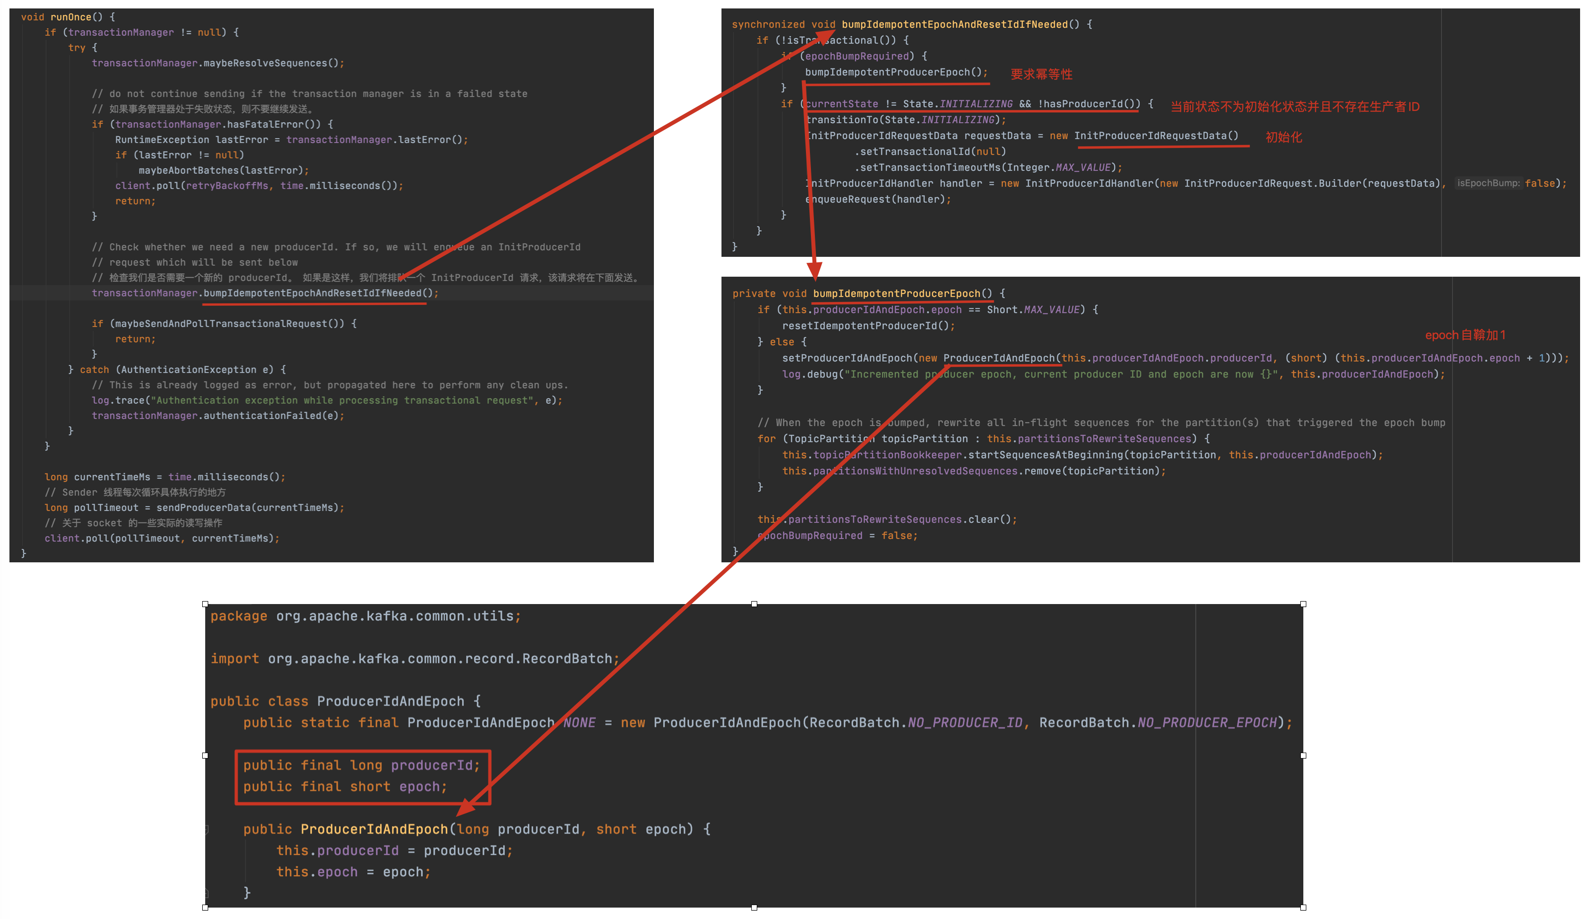
Task: Click the "epochBumpRequired = false;" line
Action: (838, 536)
